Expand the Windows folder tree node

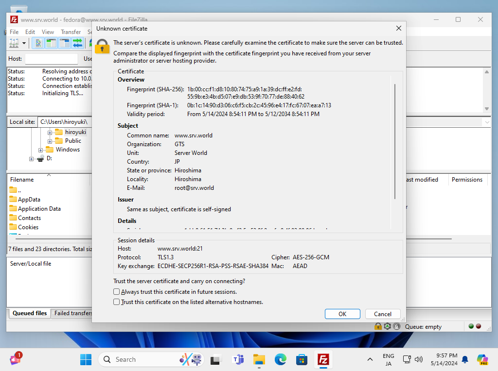pyautogui.click(x=41, y=150)
